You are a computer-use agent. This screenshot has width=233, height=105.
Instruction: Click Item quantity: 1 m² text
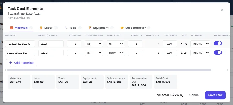tap(19, 18)
